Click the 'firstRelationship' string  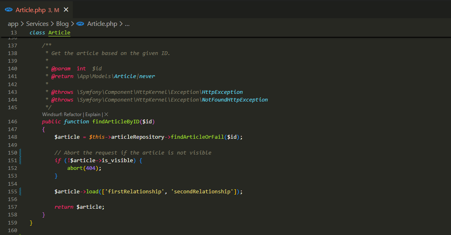(x=135, y=191)
